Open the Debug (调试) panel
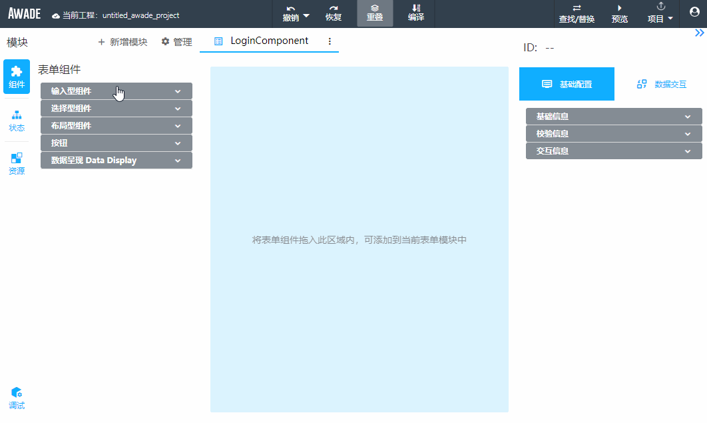 click(17, 398)
